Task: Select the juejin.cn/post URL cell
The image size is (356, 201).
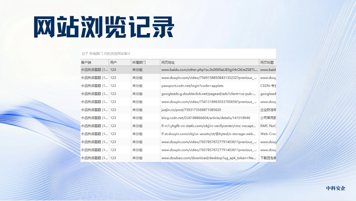Action: point(209,110)
